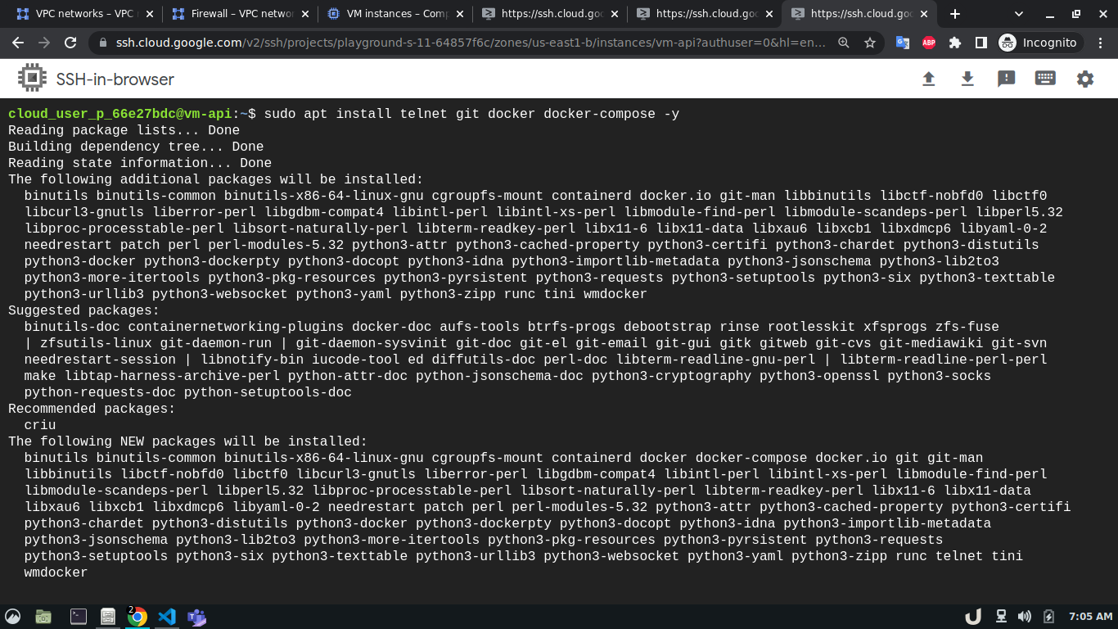Click the 'debootstrap' package name
The image size is (1118, 629).
point(667,327)
